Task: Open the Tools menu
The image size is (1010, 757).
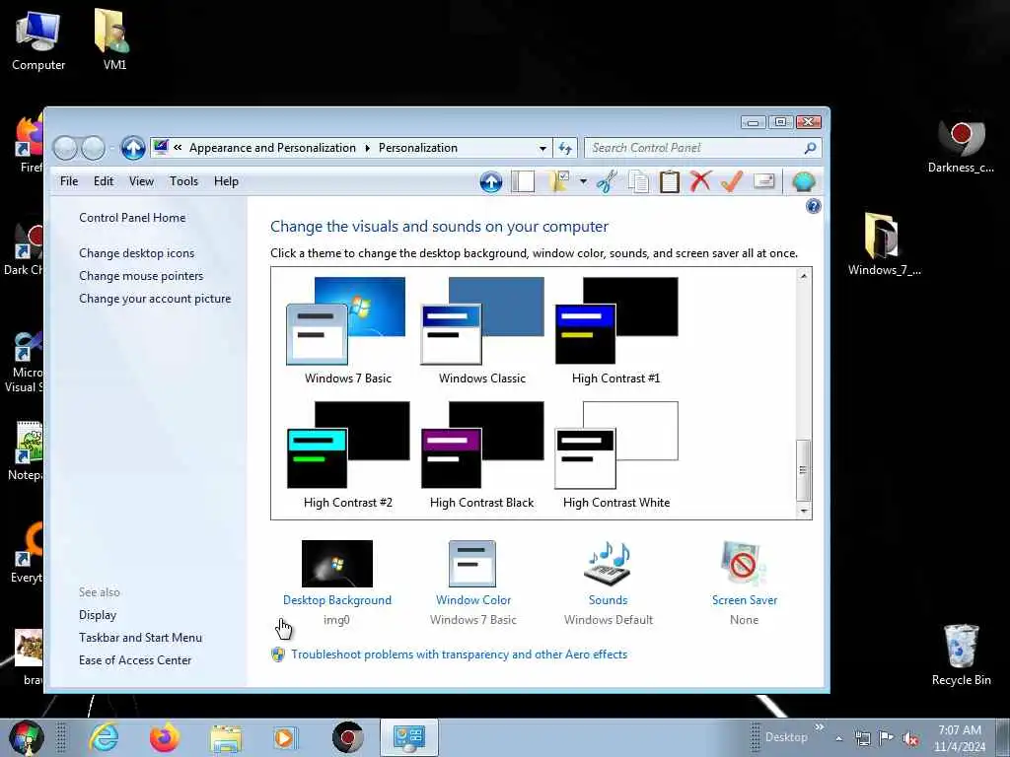Action: [x=183, y=181]
